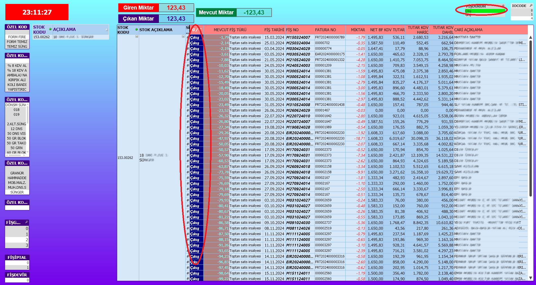
Task: Select FORM FIRE in ÖZEL KOD list
Action: [17, 37]
